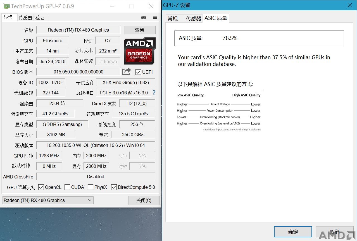Click the device ID field 1002 - 67DF
Screen dimensions: 357x241
point(51,82)
